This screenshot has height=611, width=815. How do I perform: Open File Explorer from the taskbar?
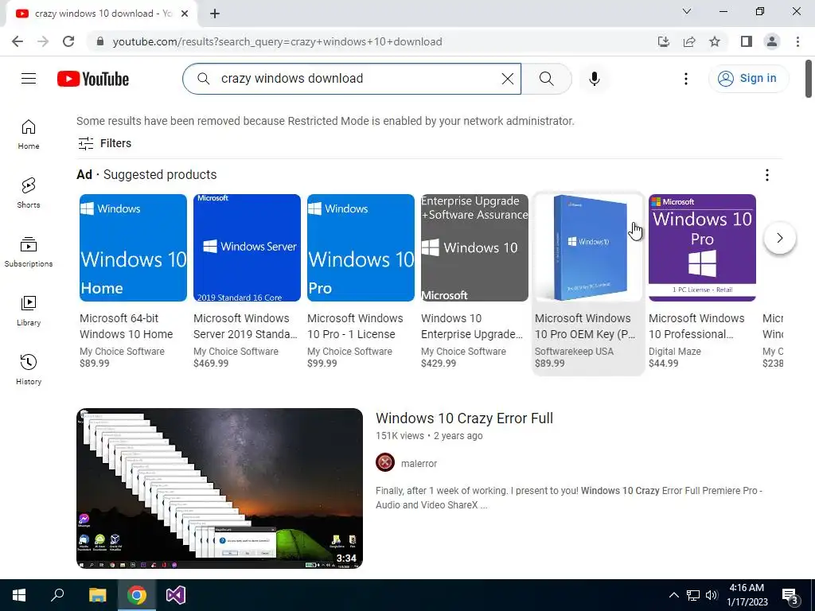click(x=97, y=595)
